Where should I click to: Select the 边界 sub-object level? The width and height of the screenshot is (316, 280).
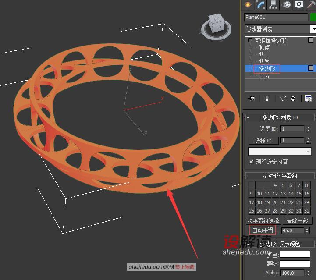click(264, 61)
